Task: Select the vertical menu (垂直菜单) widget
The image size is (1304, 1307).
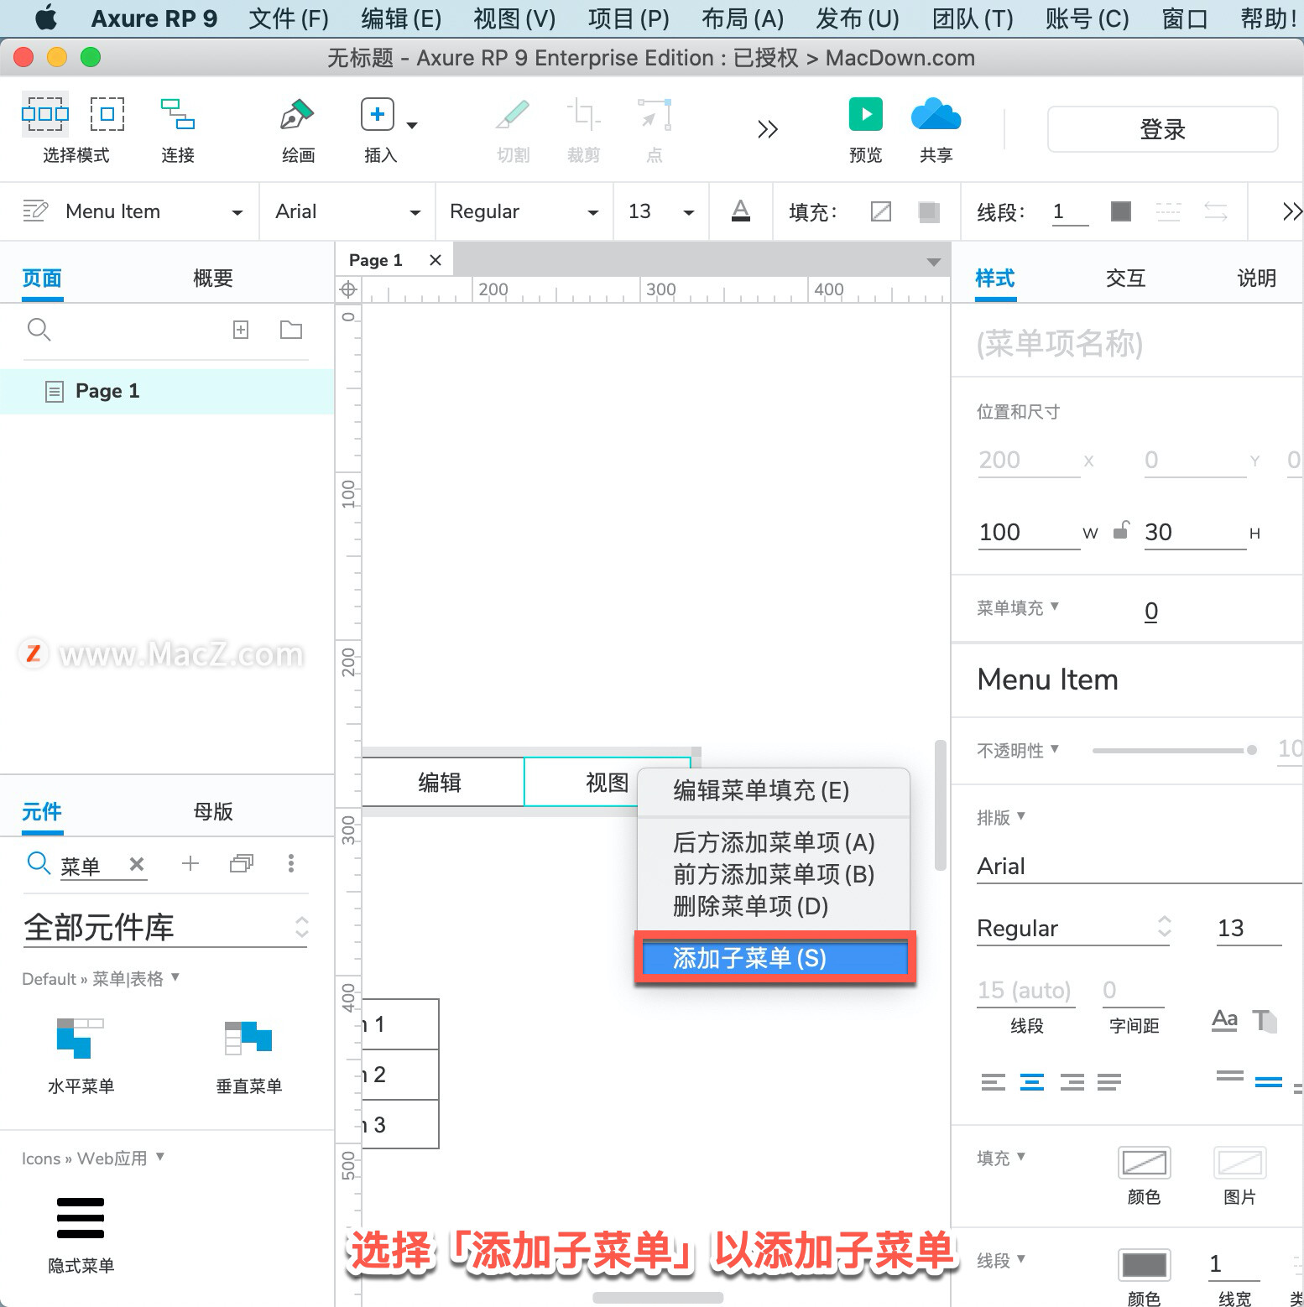Action: tap(248, 1056)
